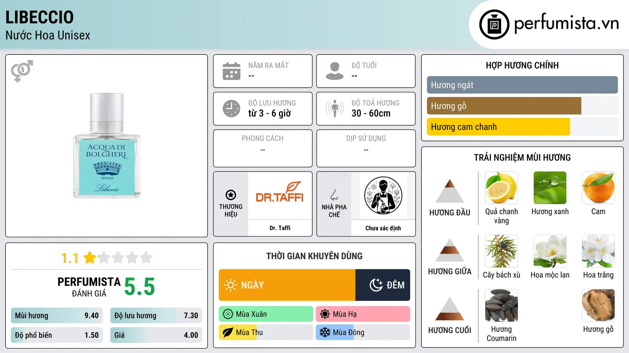The height and width of the screenshot is (353, 629).
Task: Click the longevity value từ 3 - 6 giờ
Action: [x=269, y=113]
